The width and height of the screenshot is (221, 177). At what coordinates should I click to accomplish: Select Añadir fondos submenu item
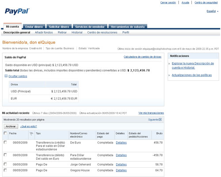tap(44, 32)
